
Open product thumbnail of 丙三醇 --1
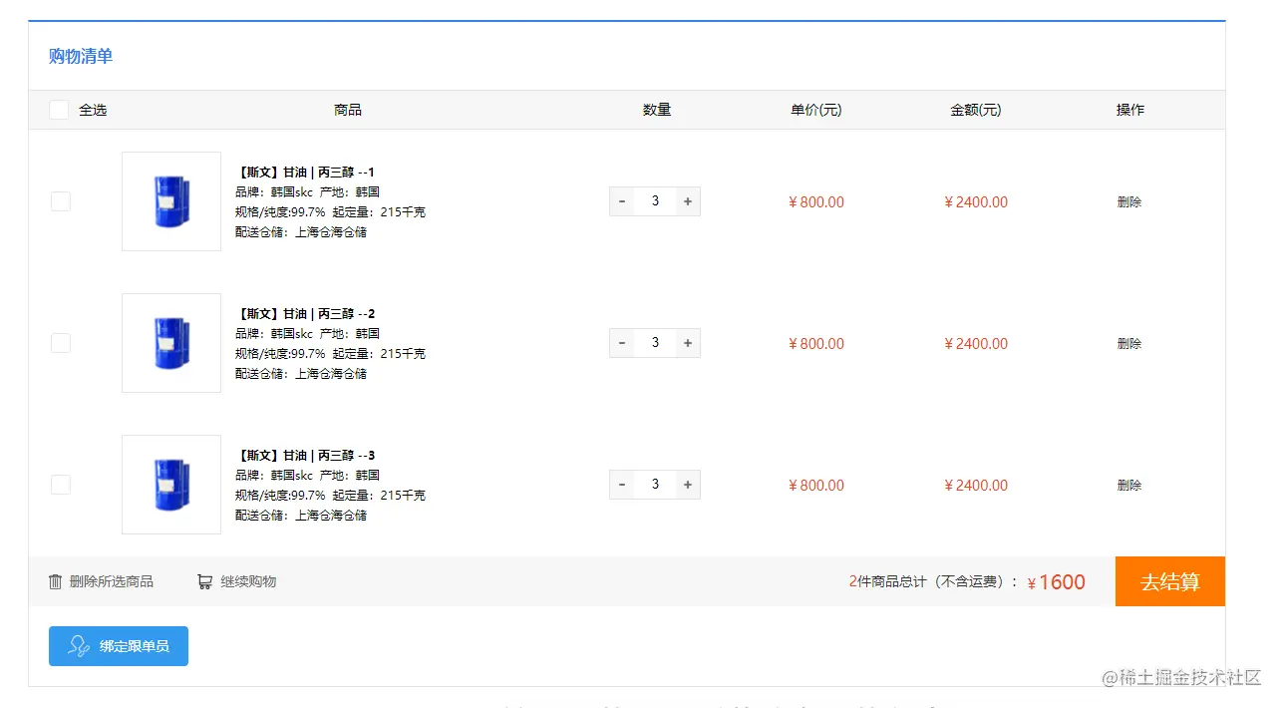coord(171,201)
